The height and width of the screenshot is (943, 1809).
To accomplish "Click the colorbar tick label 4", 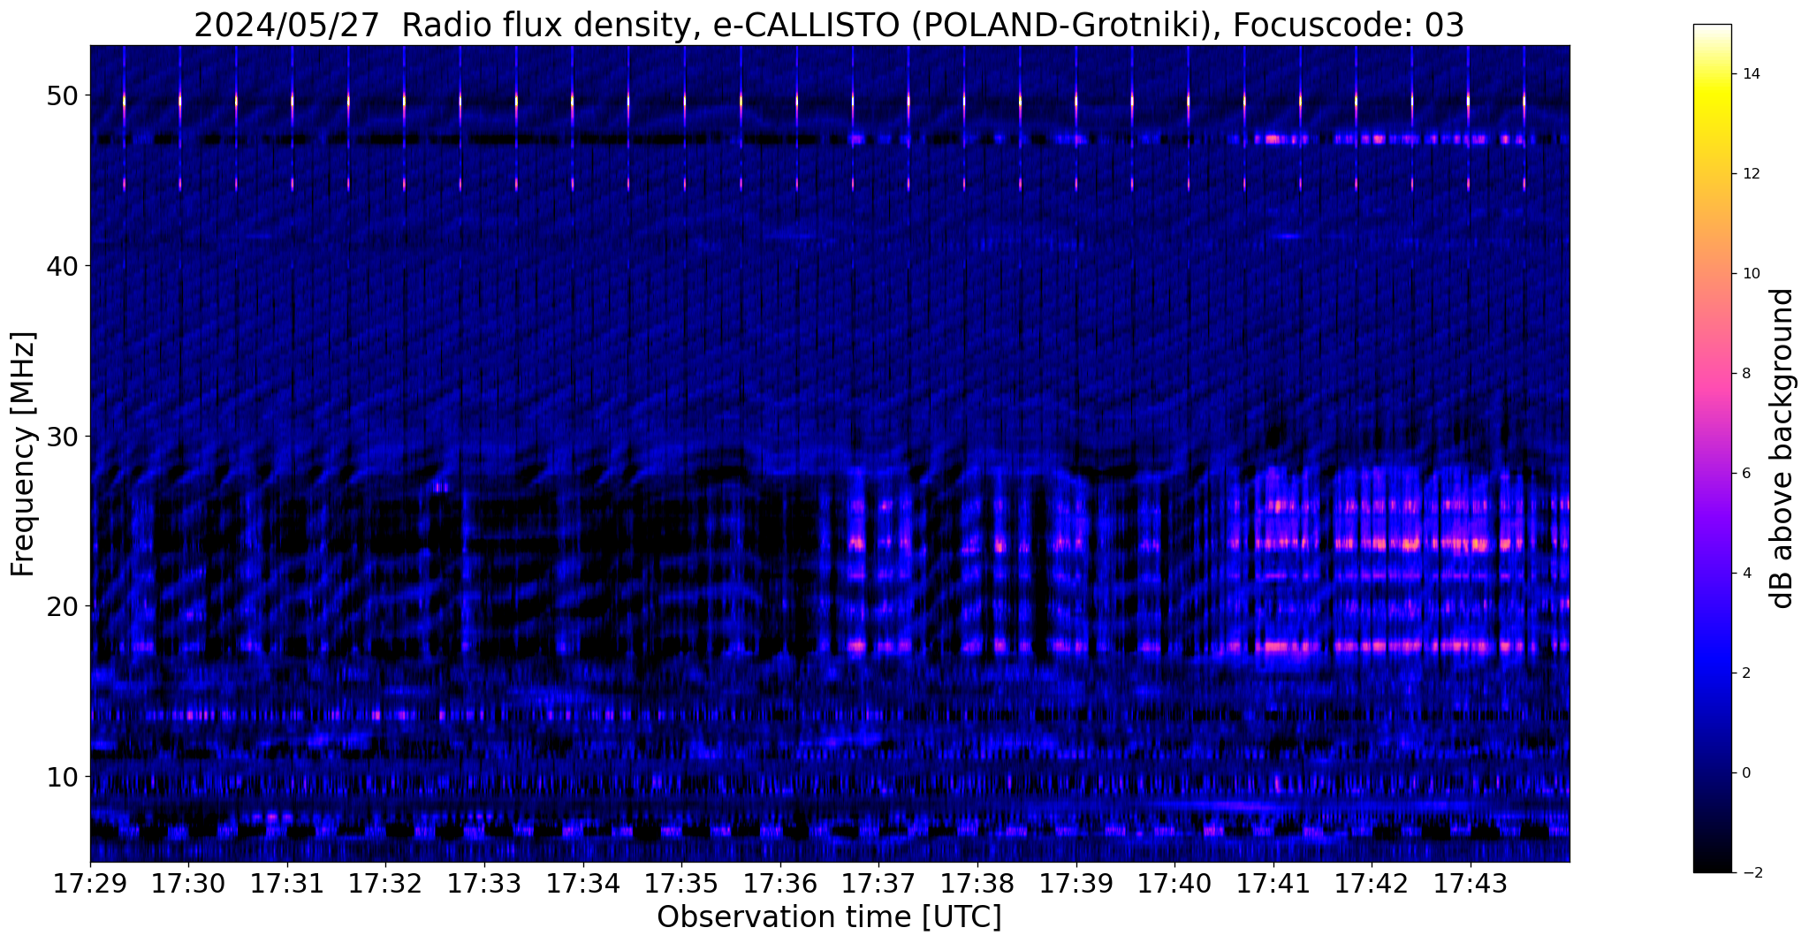I will point(1746,574).
